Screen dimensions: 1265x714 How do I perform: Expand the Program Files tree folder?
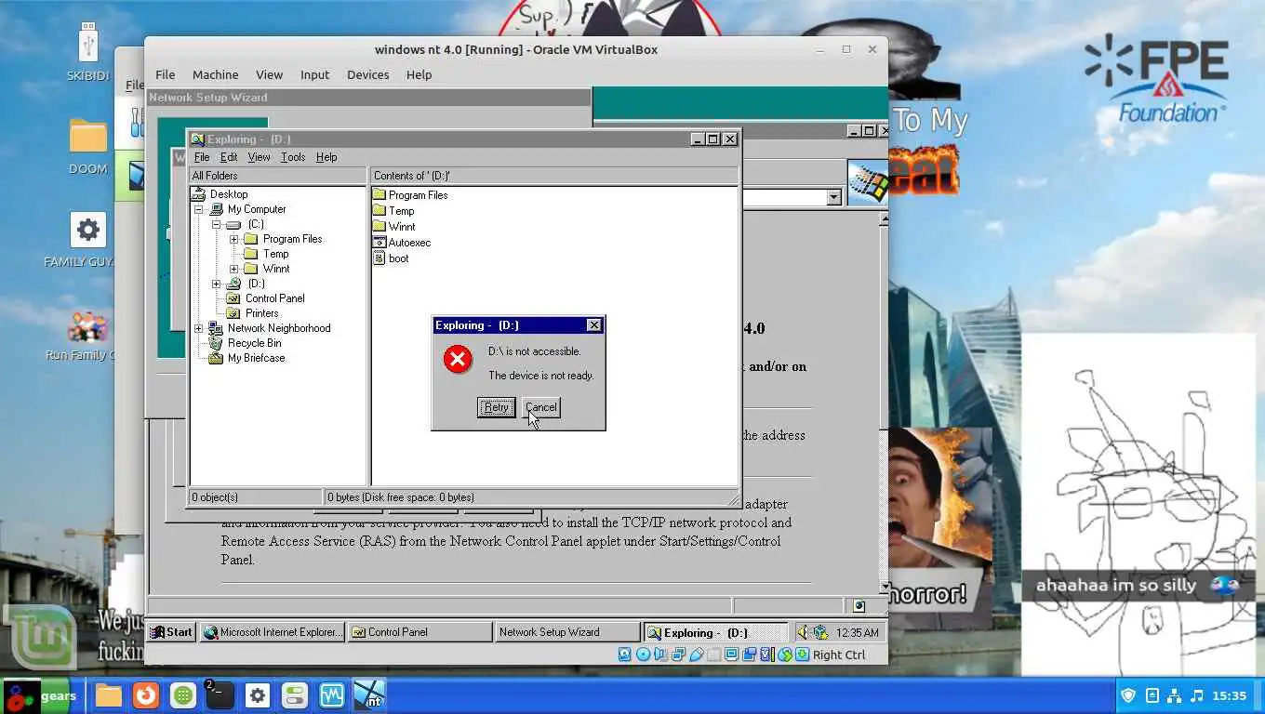pyautogui.click(x=233, y=239)
